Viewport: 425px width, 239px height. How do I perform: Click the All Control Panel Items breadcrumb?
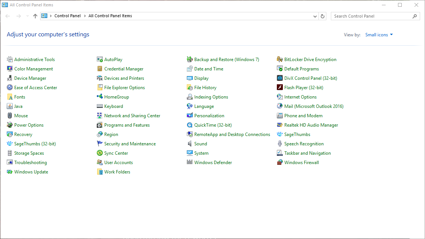110,16
